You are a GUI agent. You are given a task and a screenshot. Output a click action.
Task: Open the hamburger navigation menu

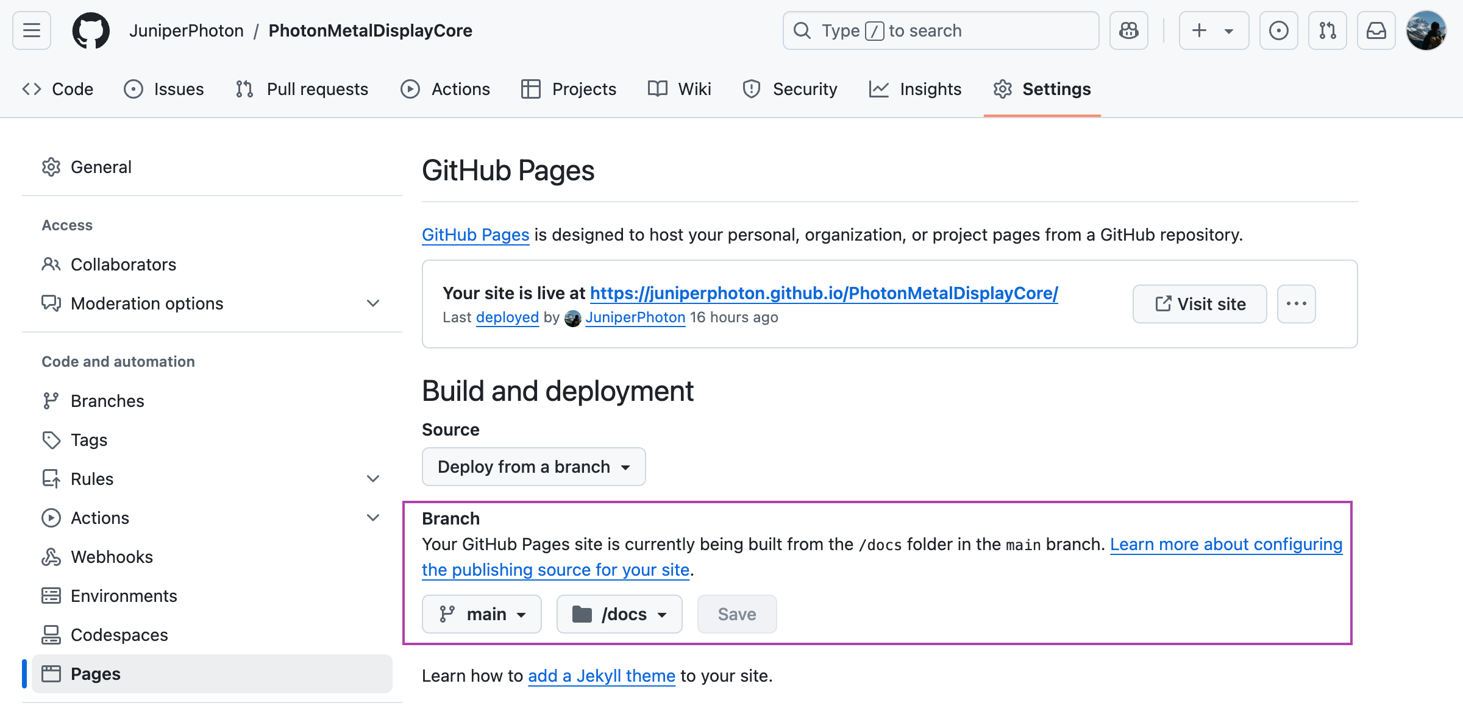[32, 30]
